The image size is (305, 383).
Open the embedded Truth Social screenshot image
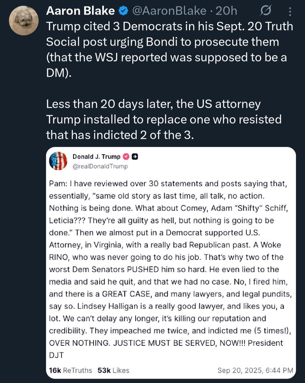pos(171,263)
